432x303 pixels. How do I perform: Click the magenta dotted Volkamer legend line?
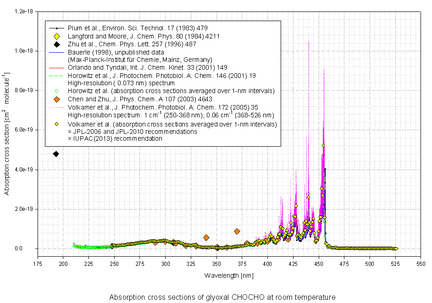tap(57, 107)
